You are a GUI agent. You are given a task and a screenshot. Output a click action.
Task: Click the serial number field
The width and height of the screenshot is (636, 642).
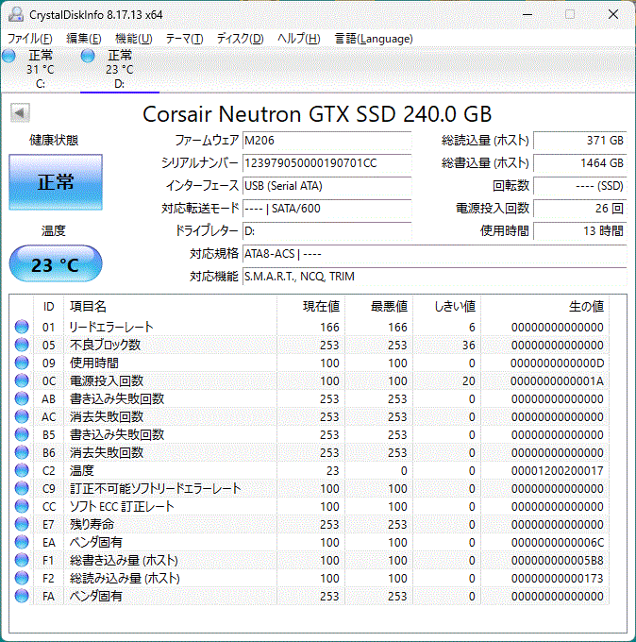pyautogui.click(x=326, y=163)
